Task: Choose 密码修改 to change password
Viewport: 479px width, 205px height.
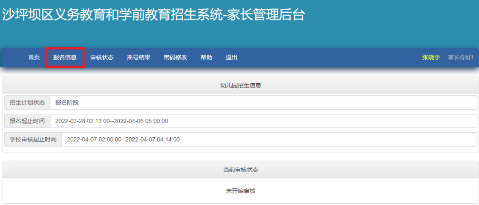Action: [175, 58]
